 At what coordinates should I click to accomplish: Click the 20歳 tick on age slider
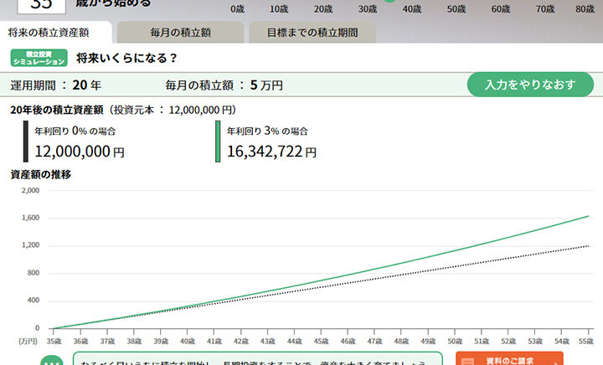coord(323,9)
